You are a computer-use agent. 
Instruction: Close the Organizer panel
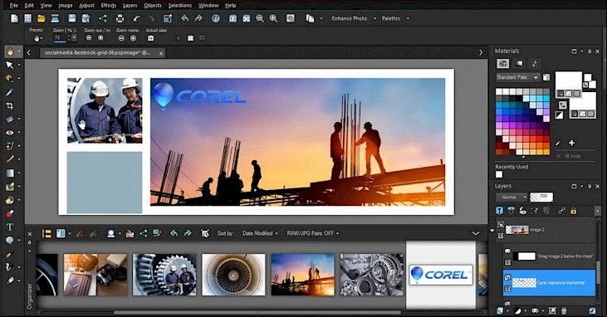coord(29,234)
